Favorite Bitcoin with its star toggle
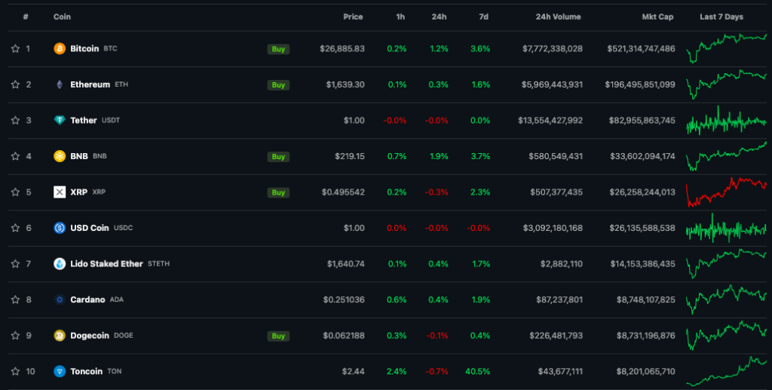772x390 pixels. (15, 49)
